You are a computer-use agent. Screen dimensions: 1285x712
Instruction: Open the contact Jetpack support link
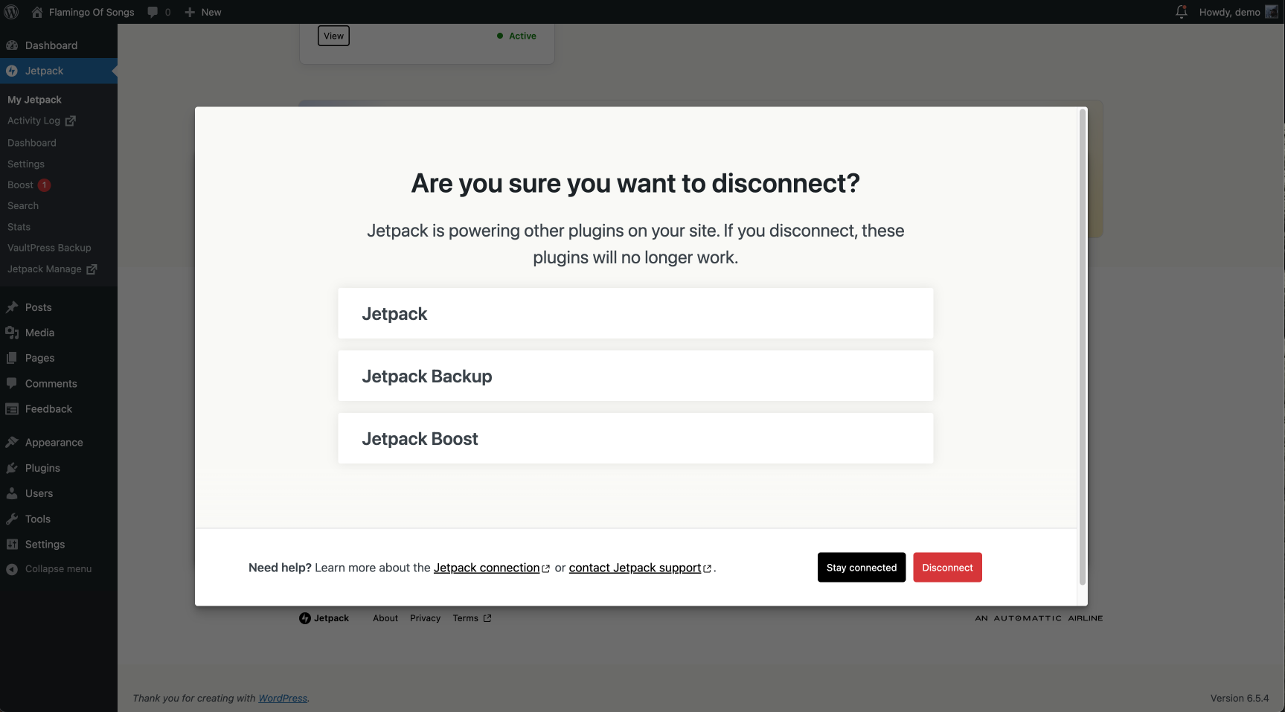click(635, 568)
